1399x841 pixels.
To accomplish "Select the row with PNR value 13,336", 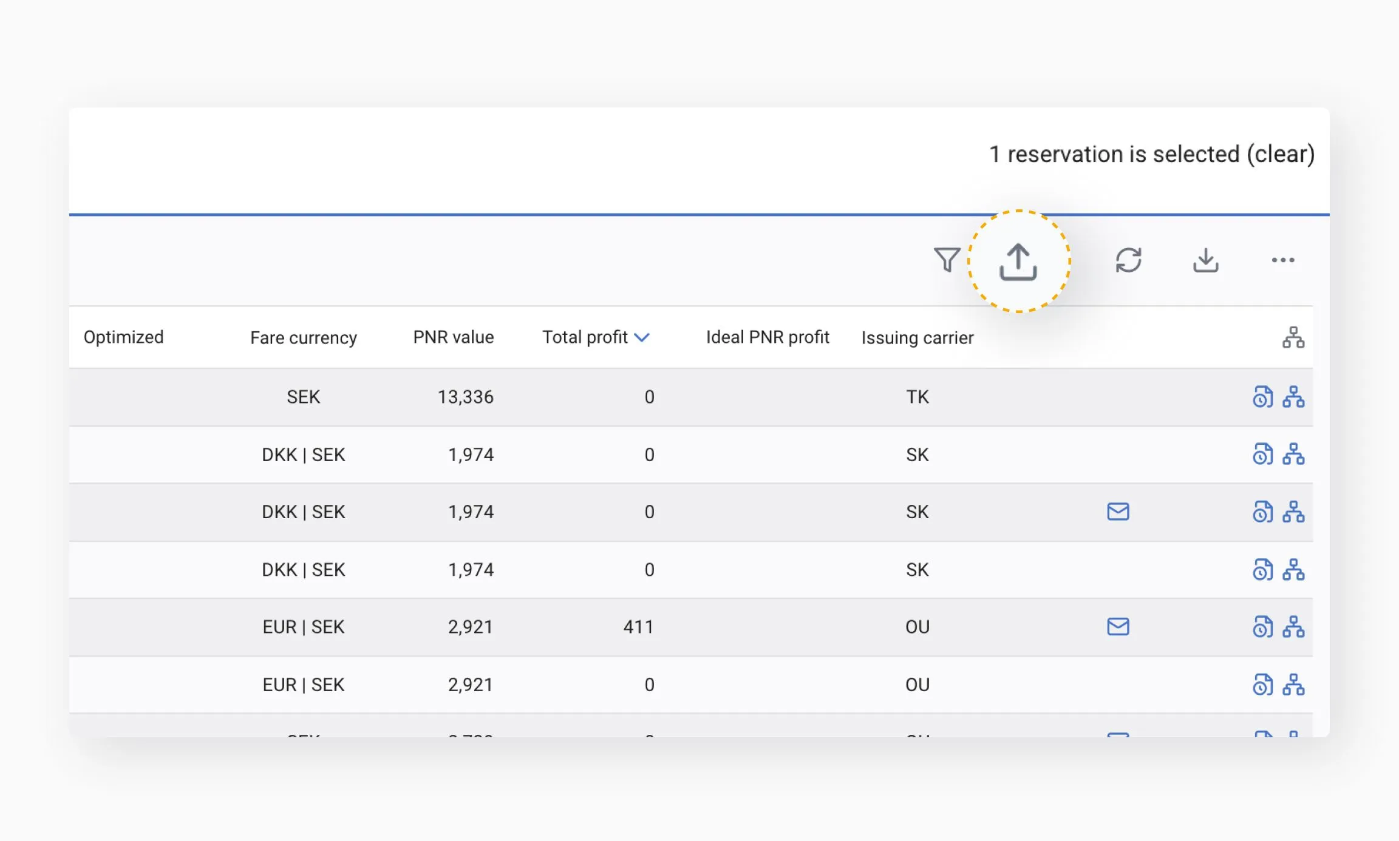I will click(465, 397).
